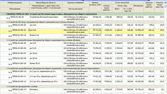Click the left plus icon of TEP06-01-001-01
The height and width of the screenshot is (94, 167).
[7, 18]
